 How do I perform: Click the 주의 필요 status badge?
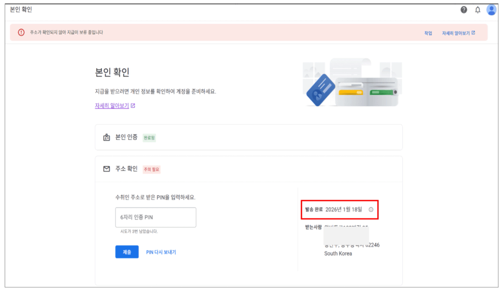152,169
